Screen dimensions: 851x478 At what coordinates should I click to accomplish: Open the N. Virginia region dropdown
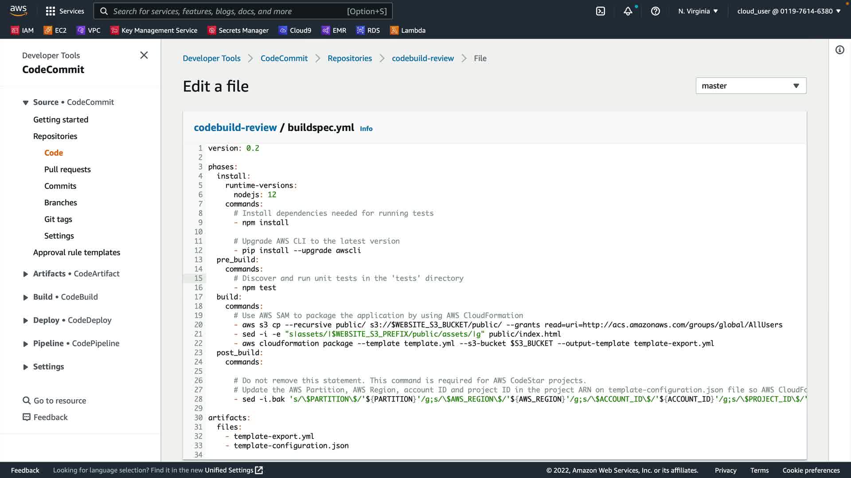coord(698,11)
